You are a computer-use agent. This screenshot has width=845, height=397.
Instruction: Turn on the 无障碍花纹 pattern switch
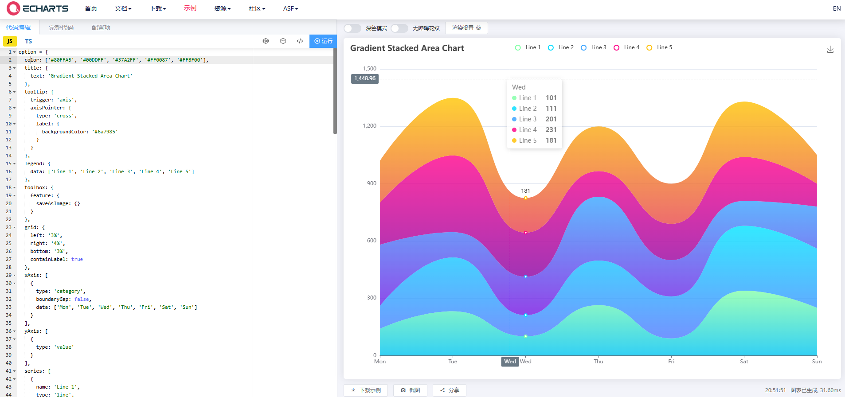click(399, 28)
